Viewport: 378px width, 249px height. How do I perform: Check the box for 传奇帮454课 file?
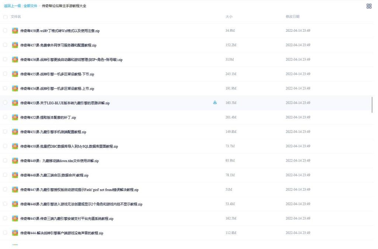click(x=5, y=88)
